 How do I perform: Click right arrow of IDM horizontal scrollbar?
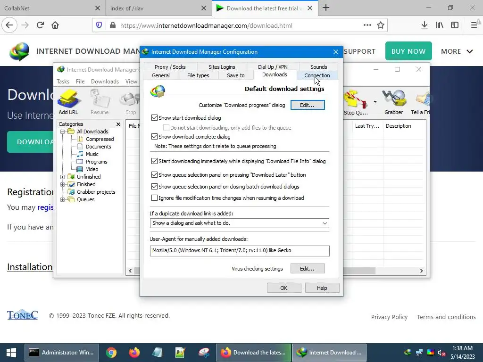pyautogui.click(x=421, y=271)
